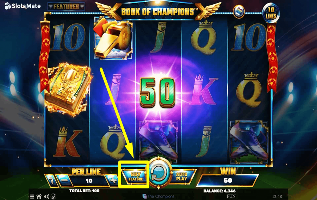Open the hamburger menu in bottom bar

32,196
